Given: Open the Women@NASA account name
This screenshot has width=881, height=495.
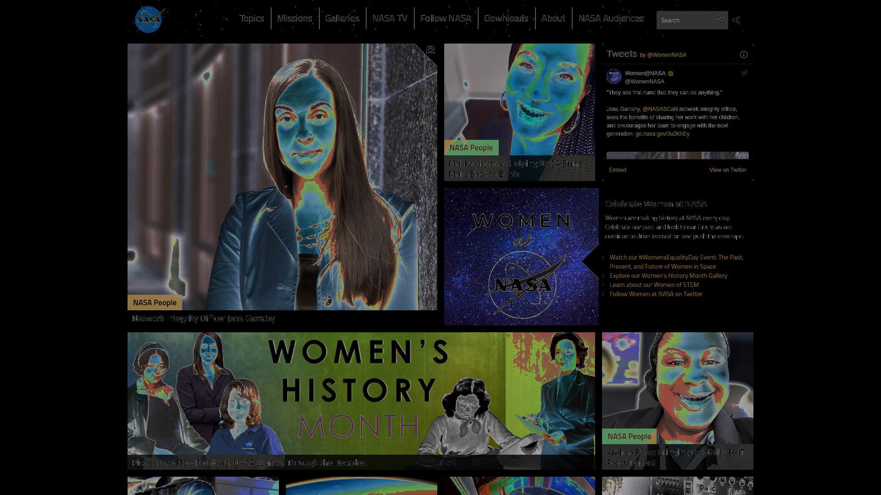Looking at the screenshot, I should (645, 73).
